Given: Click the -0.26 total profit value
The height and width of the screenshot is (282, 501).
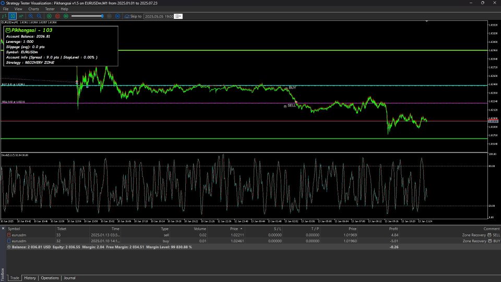Looking at the screenshot, I should click(x=394, y=247).
